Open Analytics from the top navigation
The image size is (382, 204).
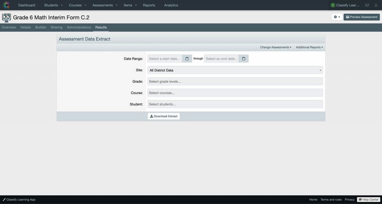coord(171,5)
